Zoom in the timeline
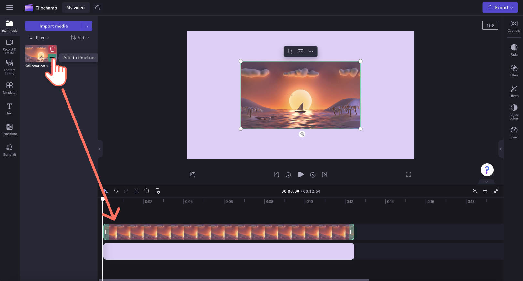 coord(486,191)
